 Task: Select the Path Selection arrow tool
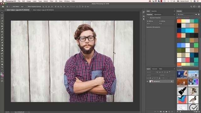[2, 59]
